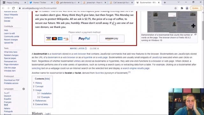The height and width of the screenshot is (115, 204).
Task: Close the donation banner
Action: (94, 48)
